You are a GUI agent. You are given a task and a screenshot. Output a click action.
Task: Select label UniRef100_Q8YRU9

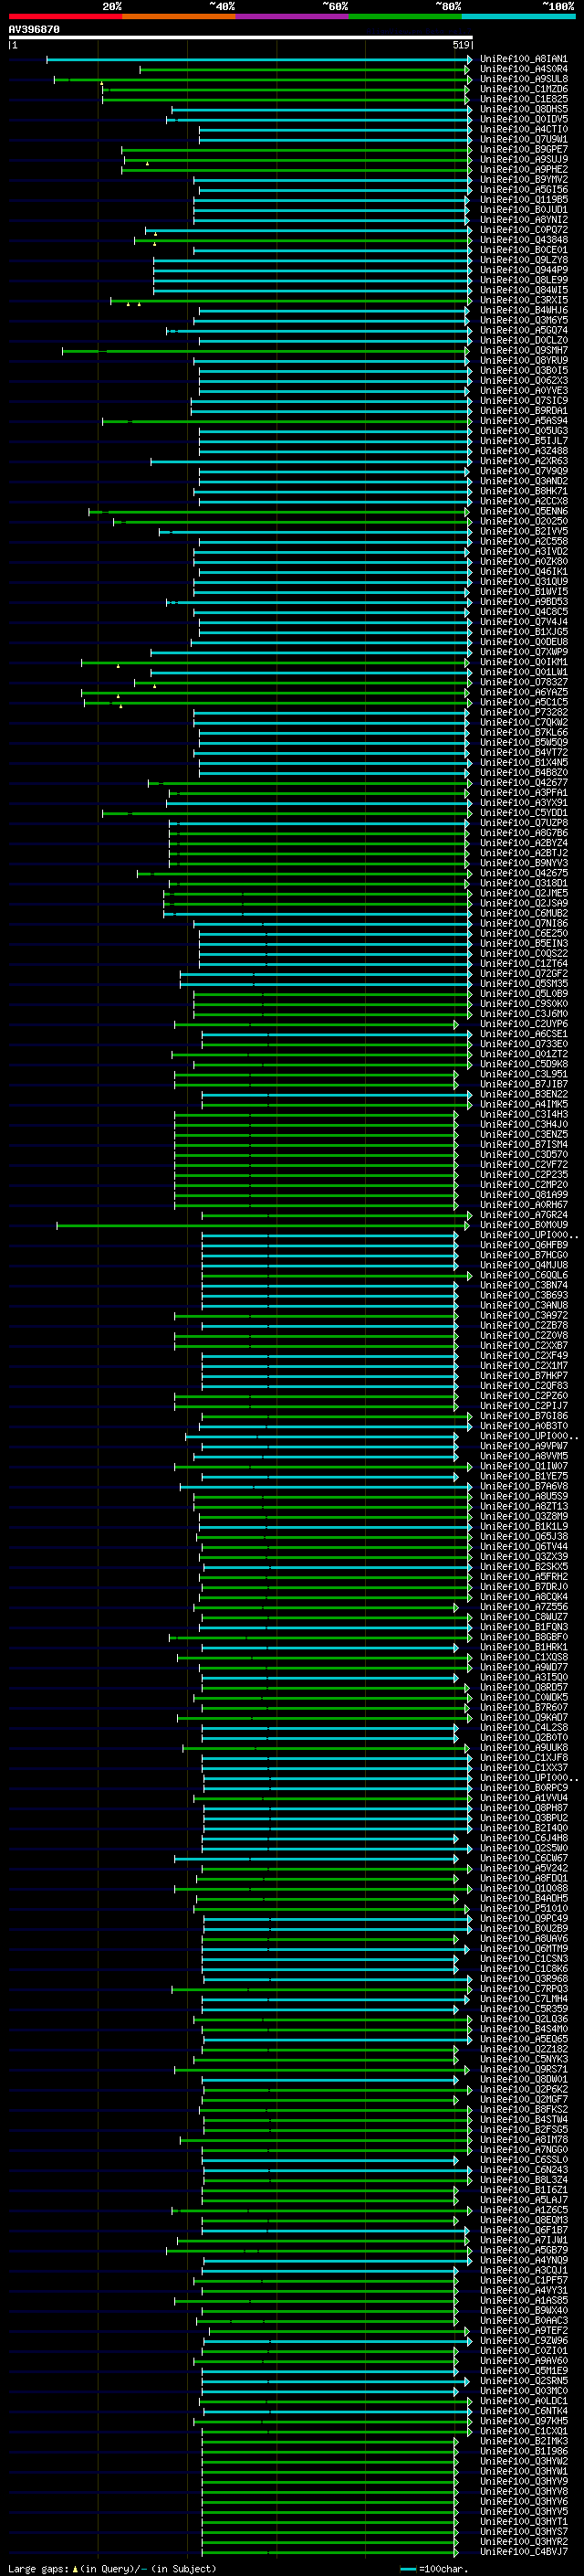(x=524, y=361)
